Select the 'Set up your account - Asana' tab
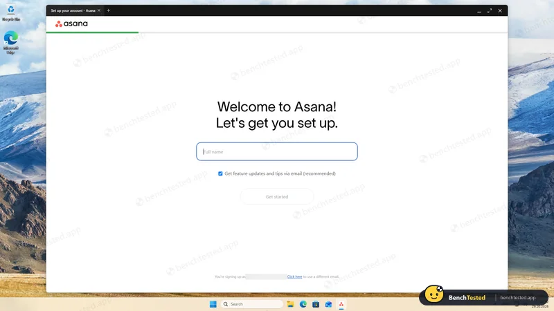 coord(73,10)
